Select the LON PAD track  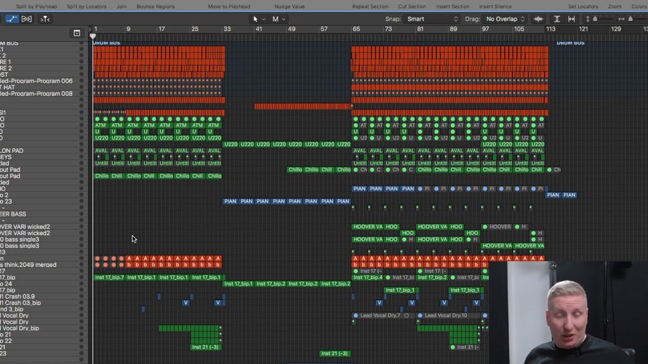point(11,150)
